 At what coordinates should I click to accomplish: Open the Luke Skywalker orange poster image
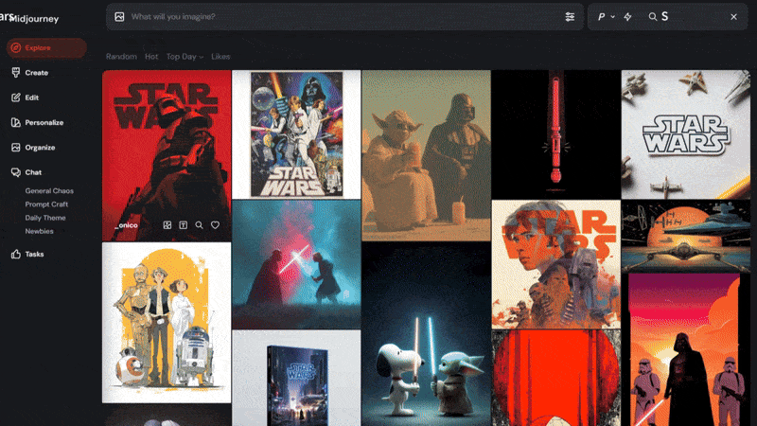tap(556, 265)
